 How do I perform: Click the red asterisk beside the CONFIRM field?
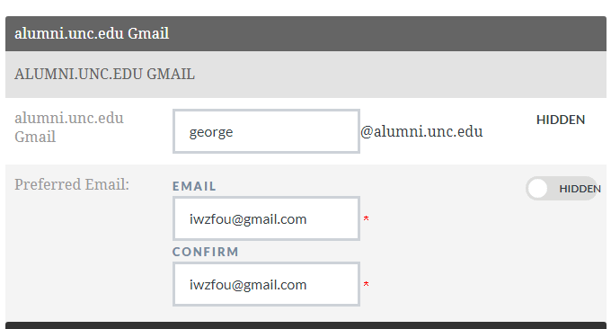click(366, 285)
